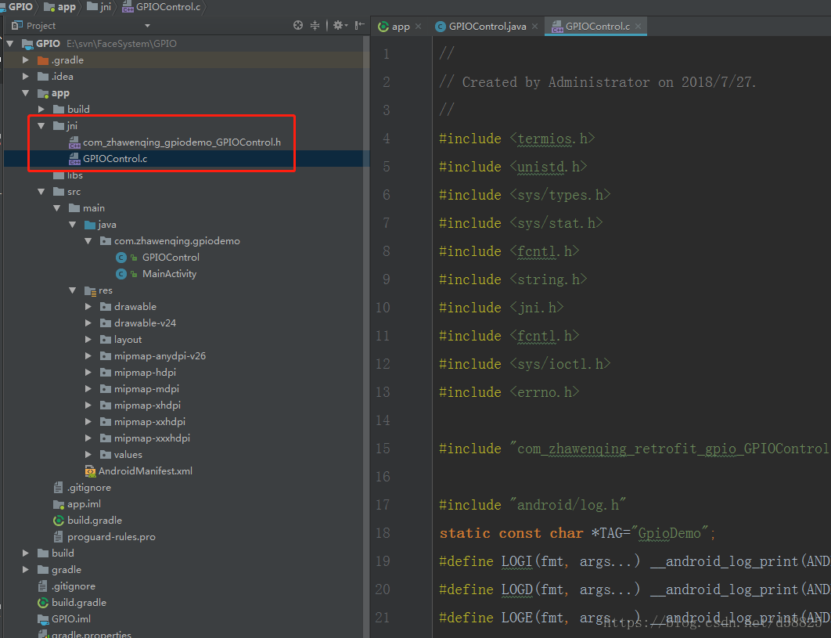Click GPIO in the breadcrumb bar
831x638 pixels.
20,7
